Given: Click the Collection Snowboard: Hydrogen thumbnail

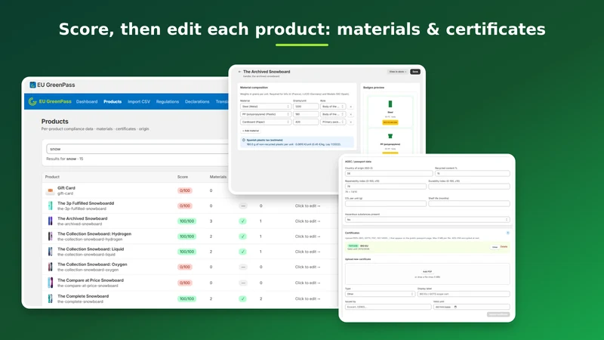Looking at the screenshot, I should [x=50, y=236].
